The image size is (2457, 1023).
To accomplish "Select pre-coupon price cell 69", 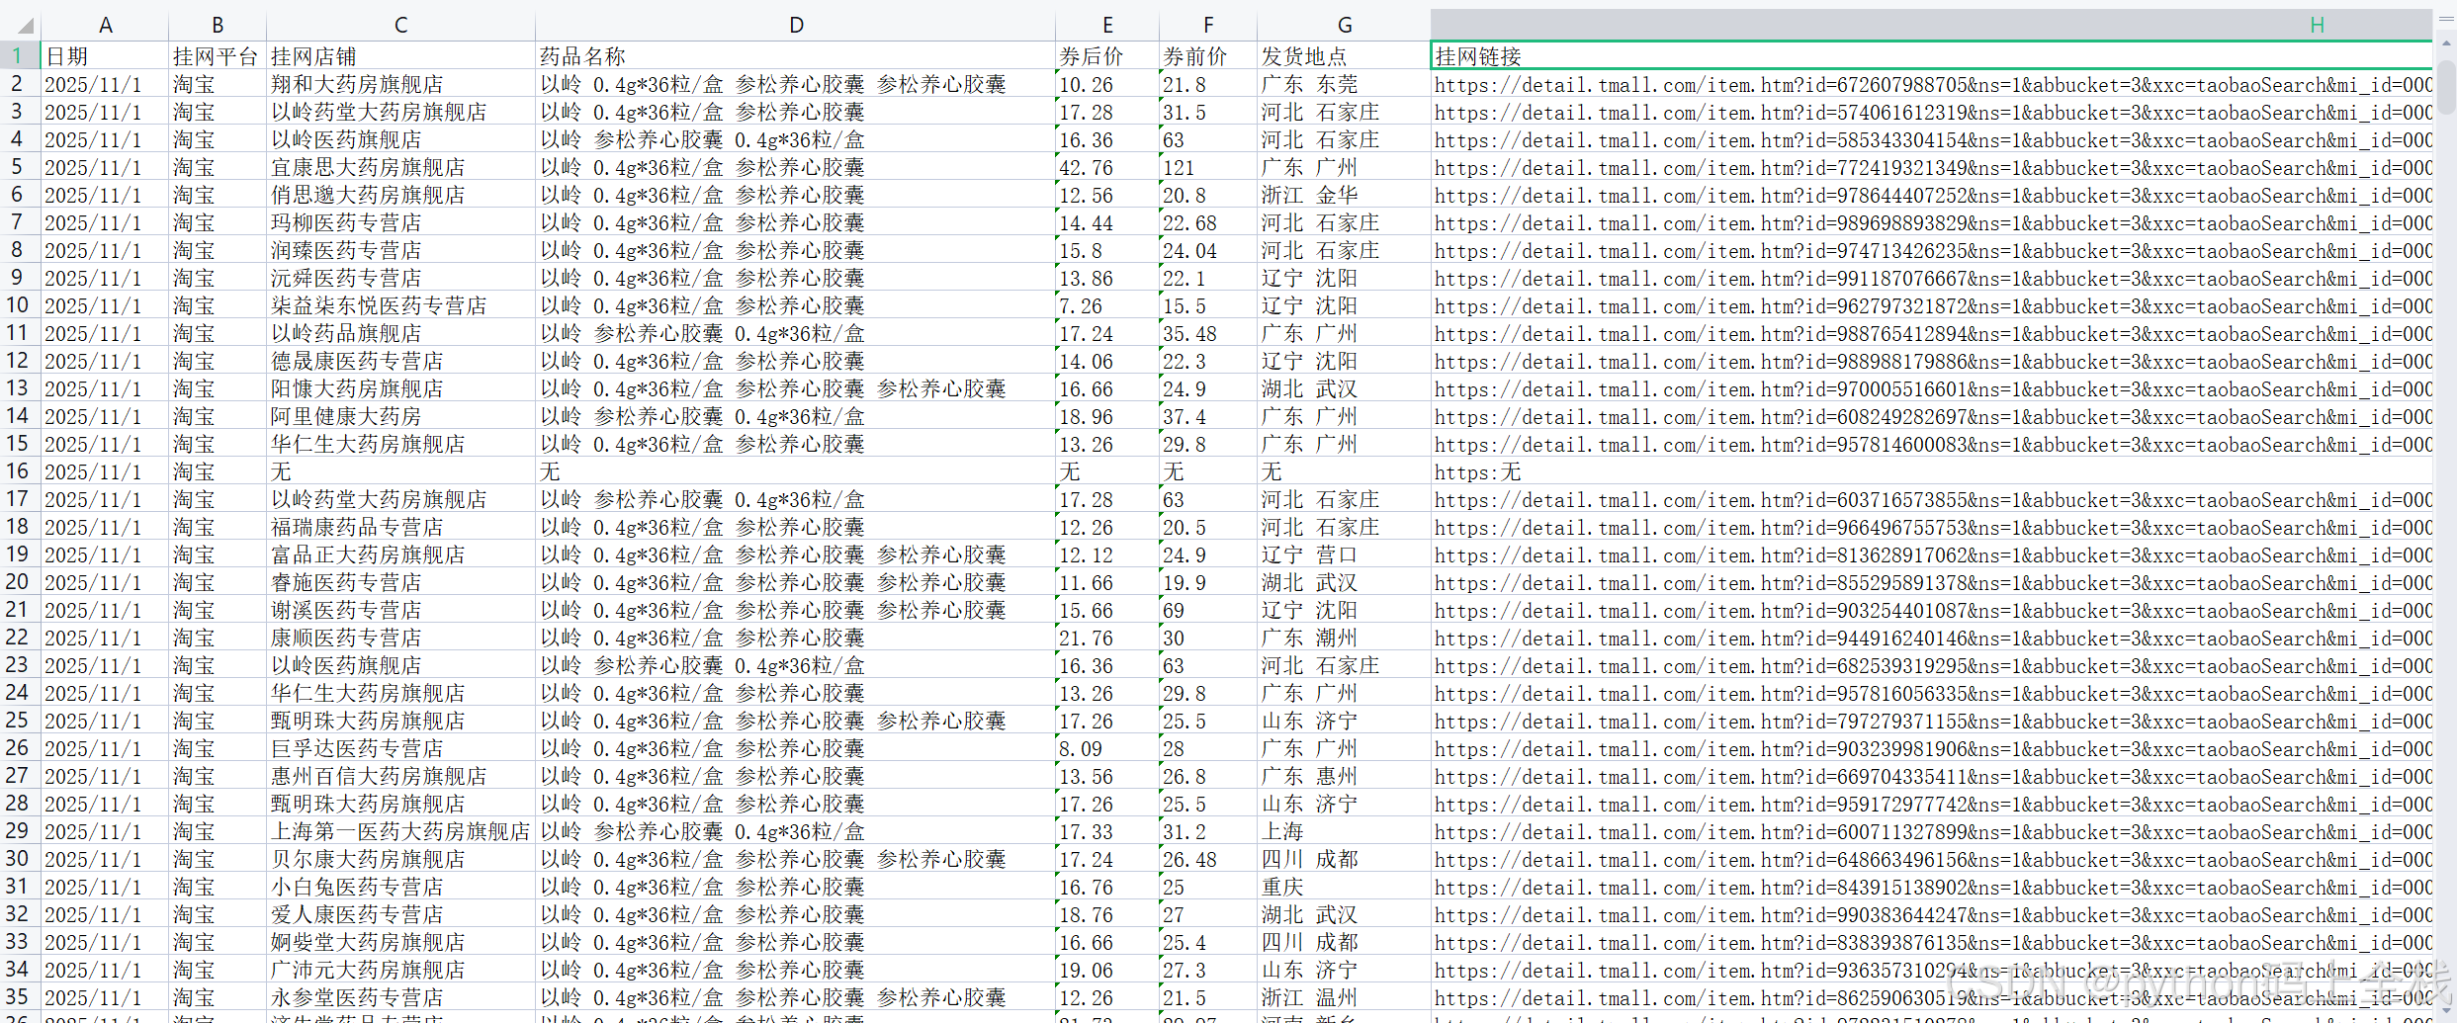I will click(1208, 610).
